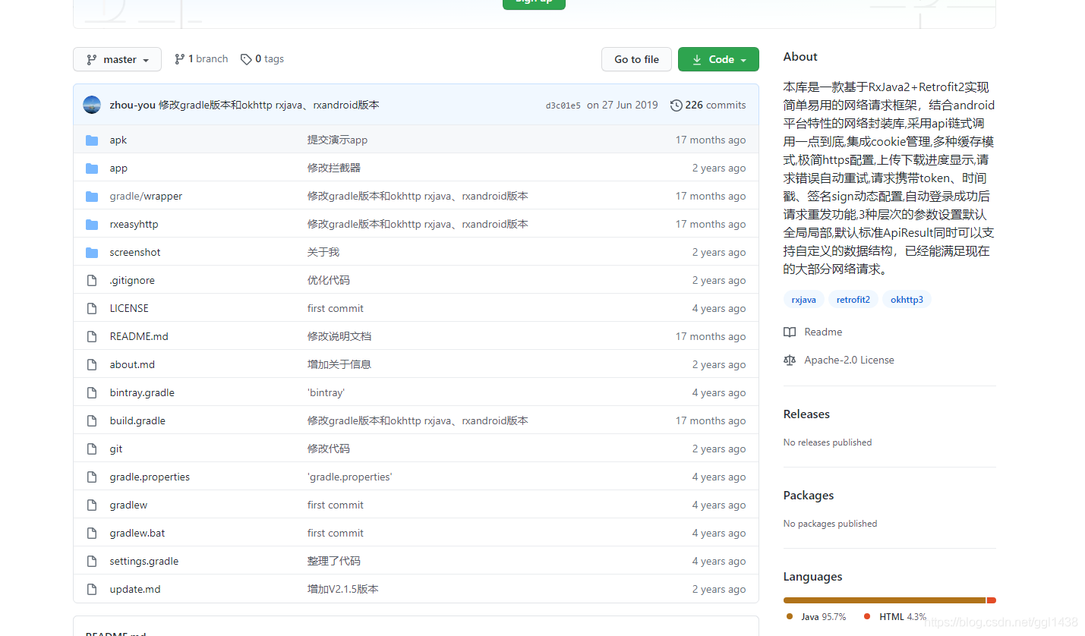The height and width of the screenshot is (636, 1085).
Task: Open commit message '修改说明文档'
Action: coord(339,336)
